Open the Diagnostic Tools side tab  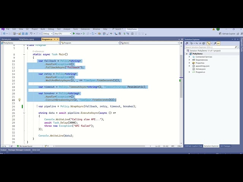coord(241,45)
